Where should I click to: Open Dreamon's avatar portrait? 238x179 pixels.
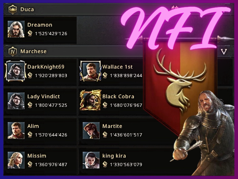tap(16, 29)
